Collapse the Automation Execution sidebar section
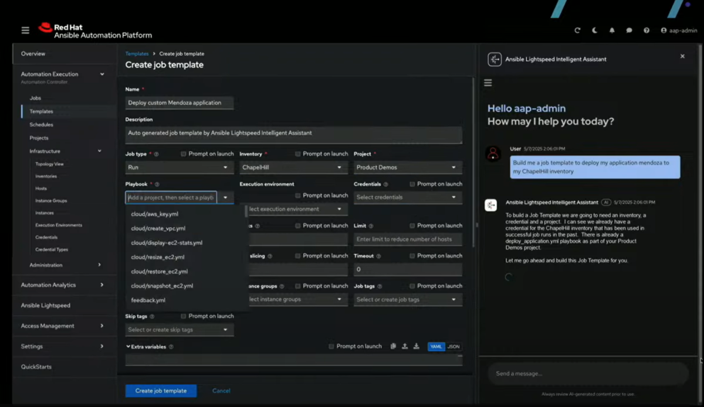 [x=102, y=74]
